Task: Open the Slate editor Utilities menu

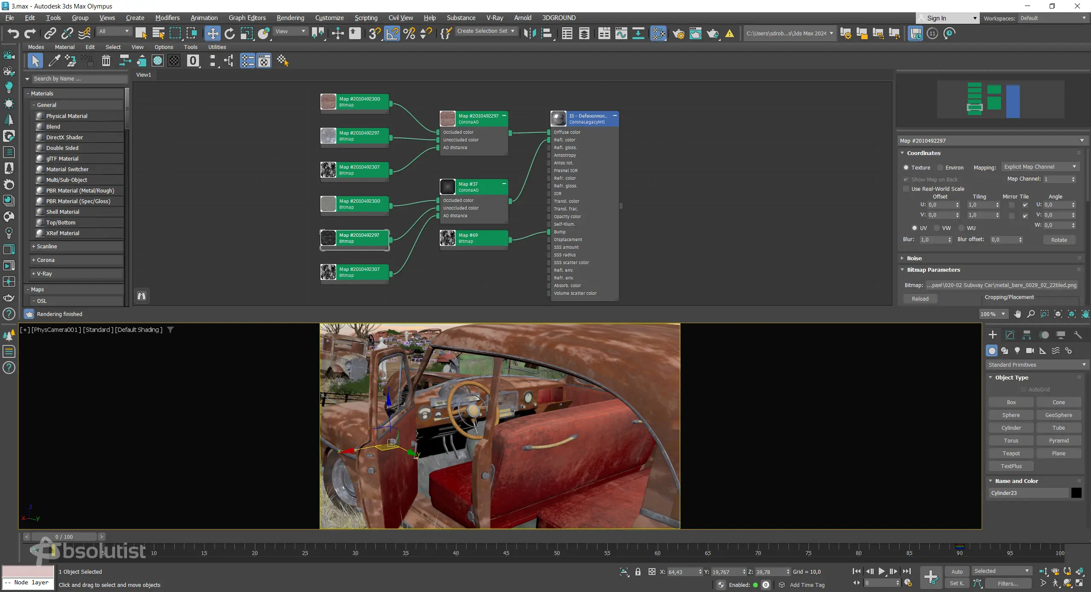Action: 217,47
